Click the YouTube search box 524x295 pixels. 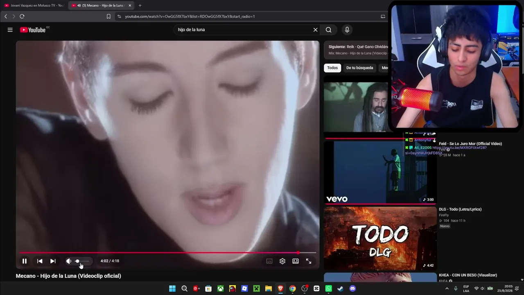click(x=244, y=30)
